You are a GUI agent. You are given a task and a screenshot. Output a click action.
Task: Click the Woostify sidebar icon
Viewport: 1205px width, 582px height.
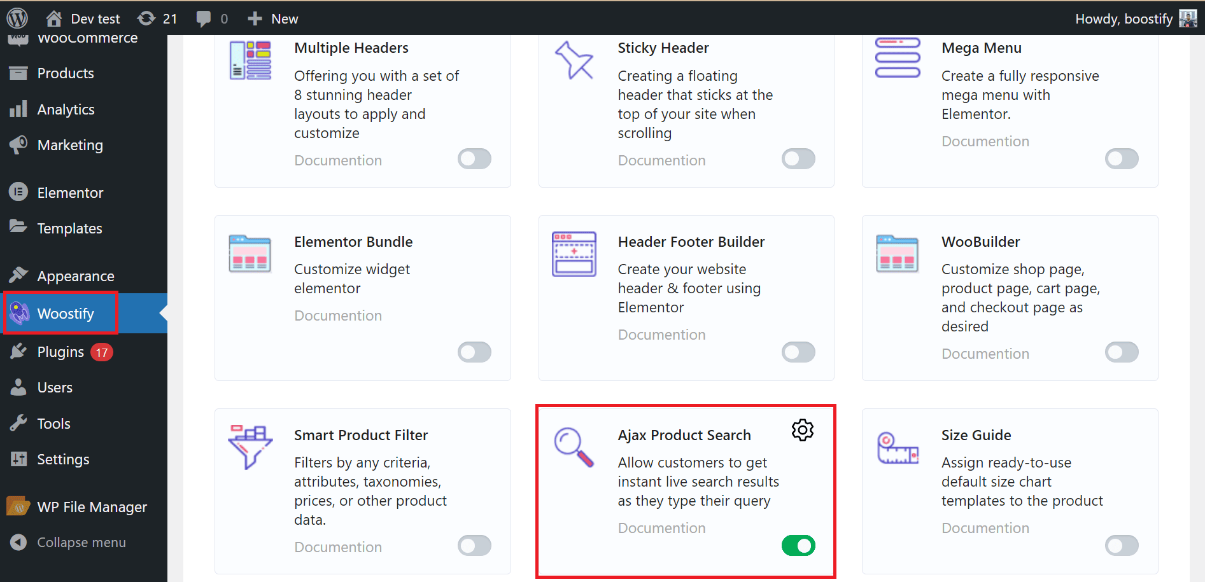(20, 313)
